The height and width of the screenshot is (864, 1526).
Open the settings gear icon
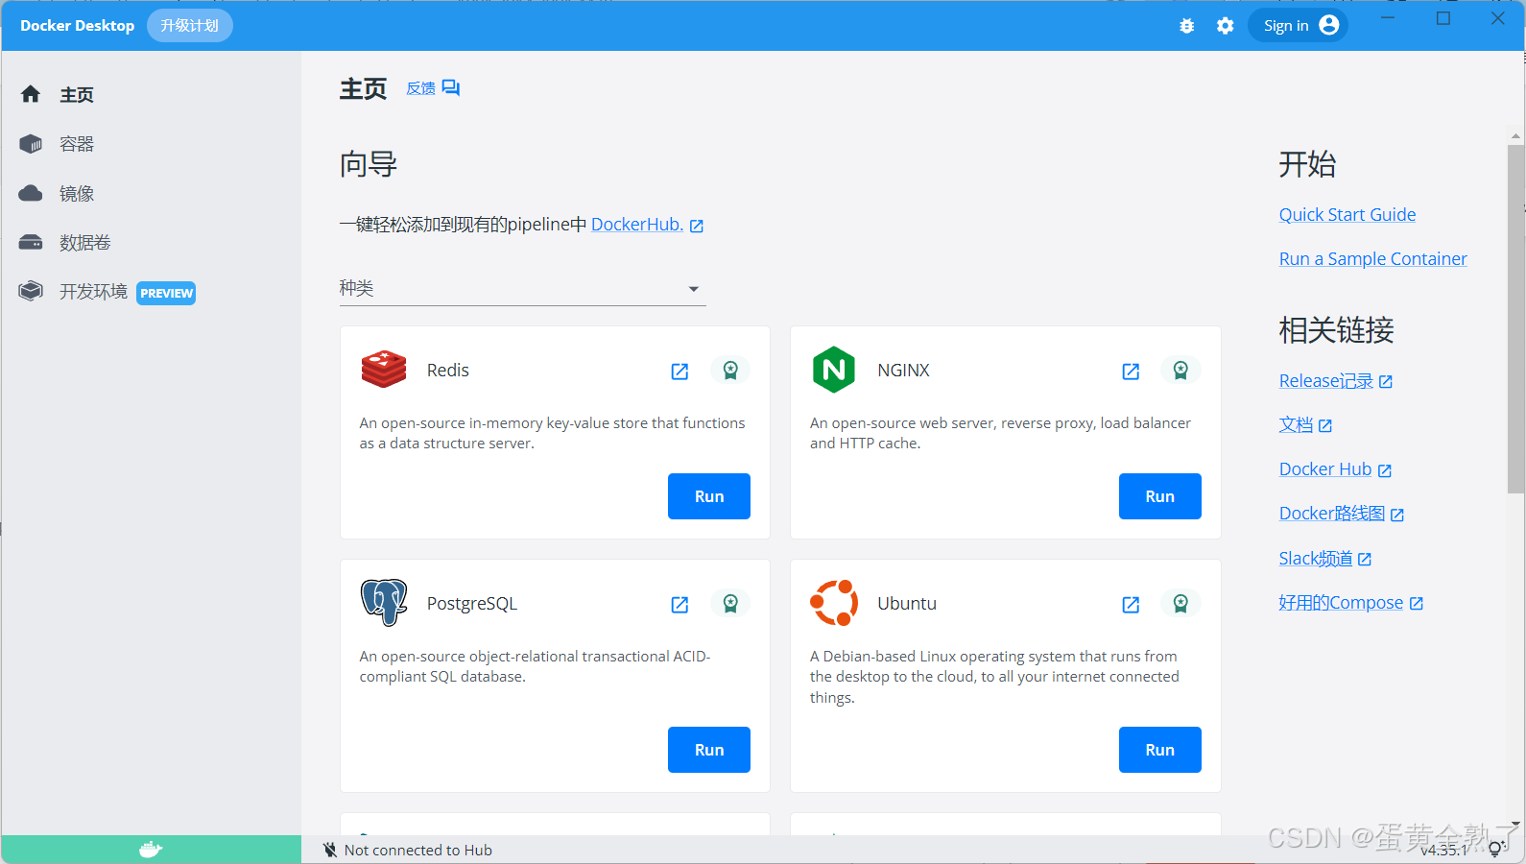coord(1226,26)
